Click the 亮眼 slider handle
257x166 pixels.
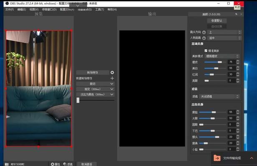click(207, 81)
